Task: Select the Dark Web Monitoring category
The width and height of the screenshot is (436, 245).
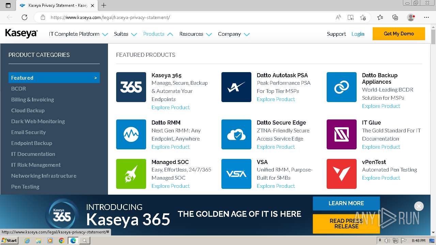Action: click(38, 121)
